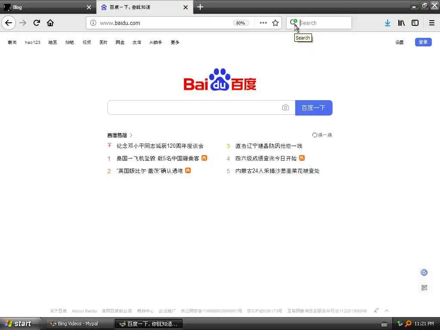Open 新闻 in Baidu top navigation
The width and height of the screenshot is (440, 330).
(12, 43)
